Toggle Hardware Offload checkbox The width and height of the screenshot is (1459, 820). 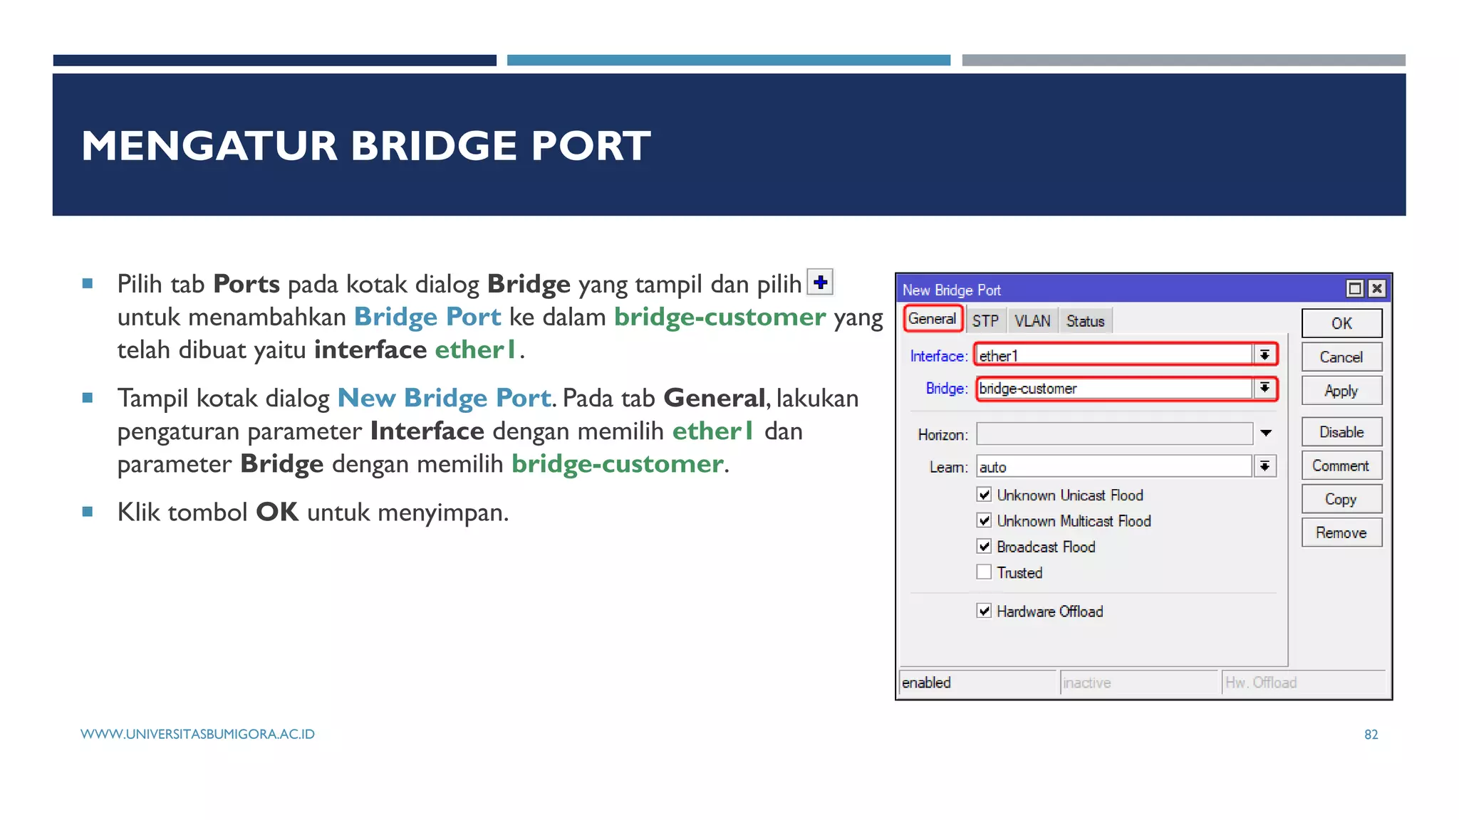point(984,611)
